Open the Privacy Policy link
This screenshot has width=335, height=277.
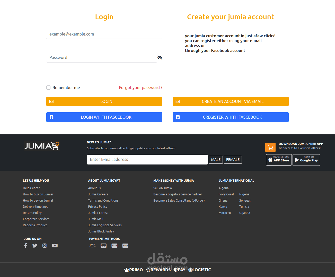(x=98, y=207)
